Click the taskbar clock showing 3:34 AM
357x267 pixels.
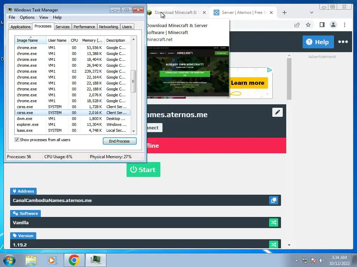(339, 260)
